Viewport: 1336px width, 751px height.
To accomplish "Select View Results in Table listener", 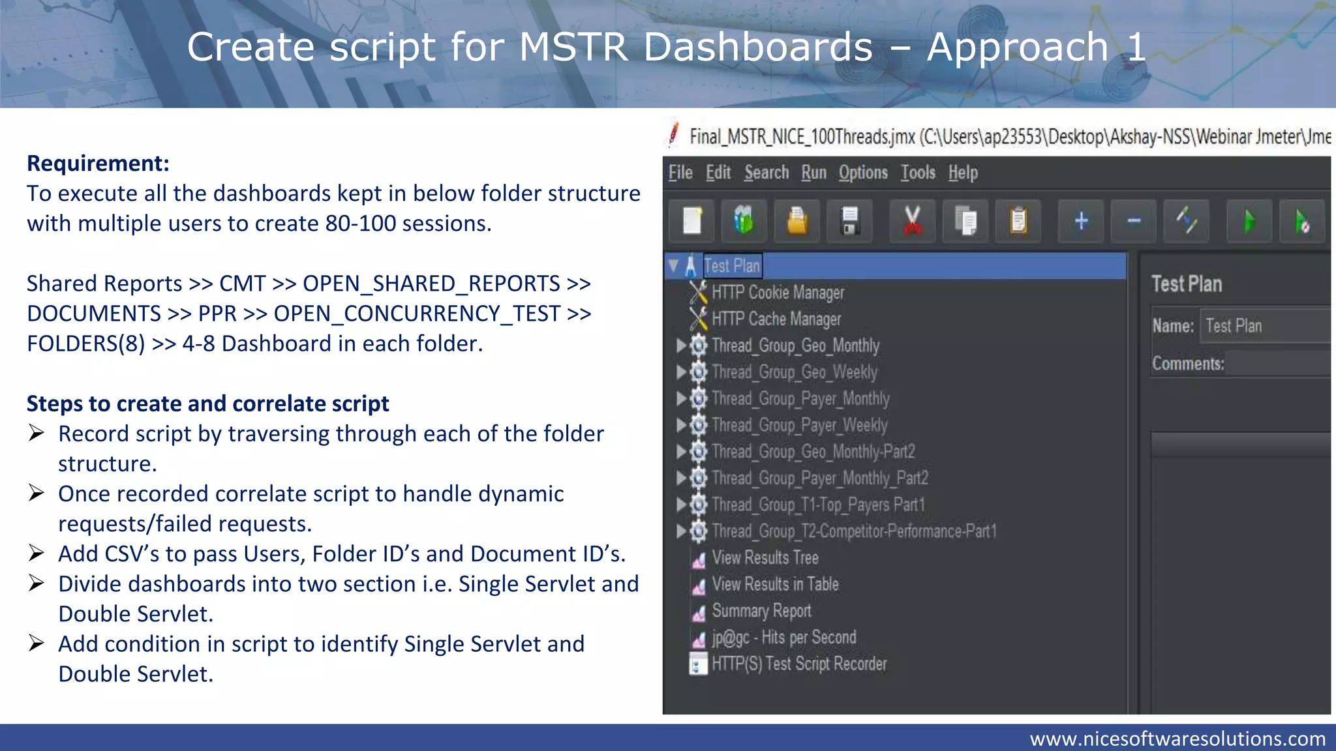I will [x=775, y=585].
